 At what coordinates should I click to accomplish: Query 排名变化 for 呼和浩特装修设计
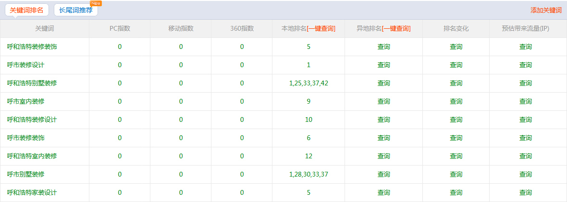pos(456,120)
